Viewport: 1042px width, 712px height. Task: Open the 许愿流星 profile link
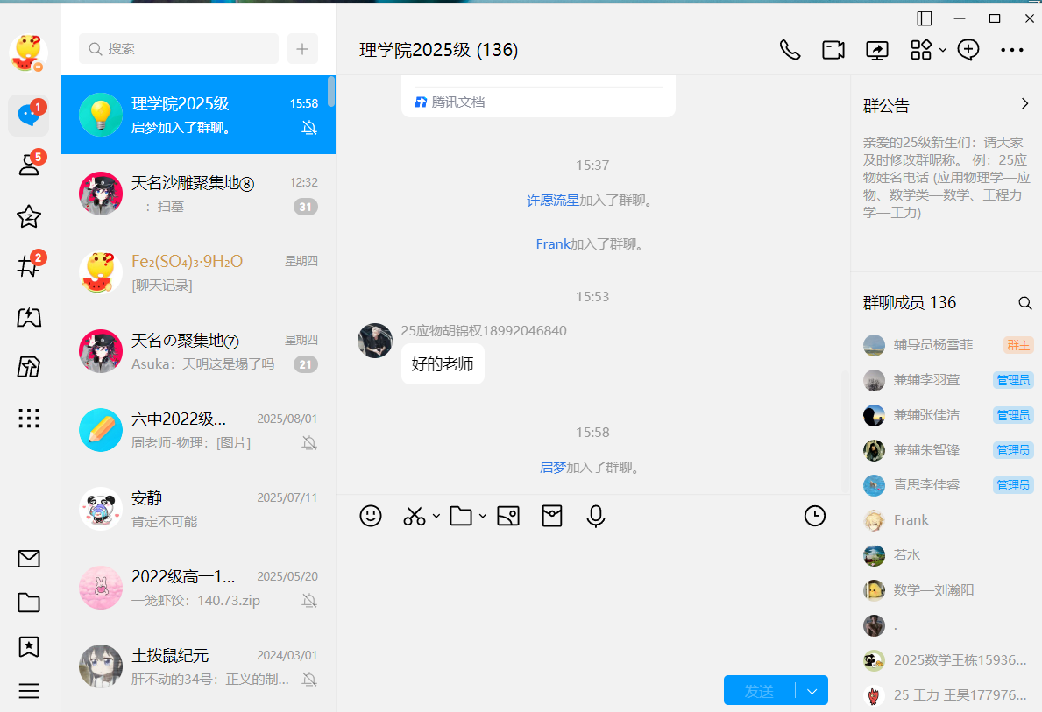(x=552, y=201)
